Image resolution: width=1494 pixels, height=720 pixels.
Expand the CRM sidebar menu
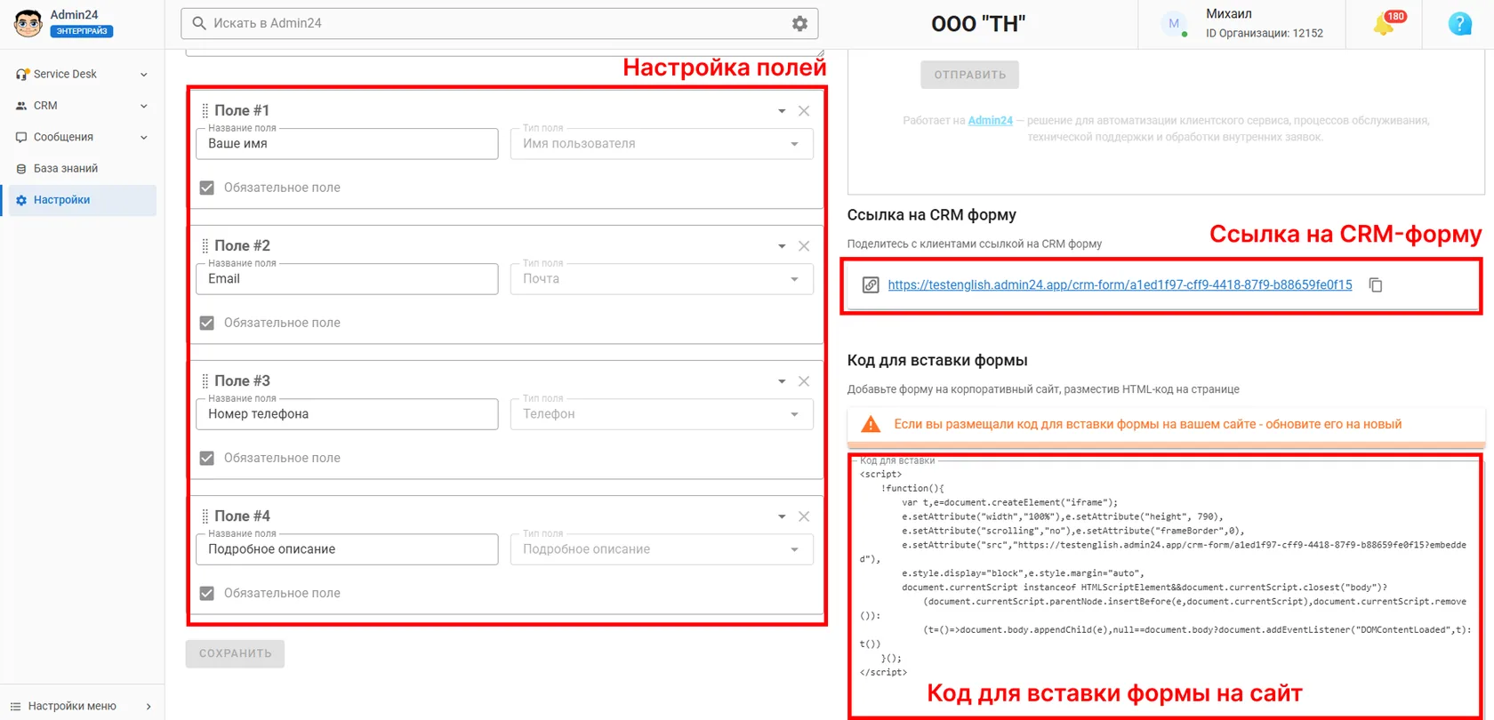coord(81,106)
